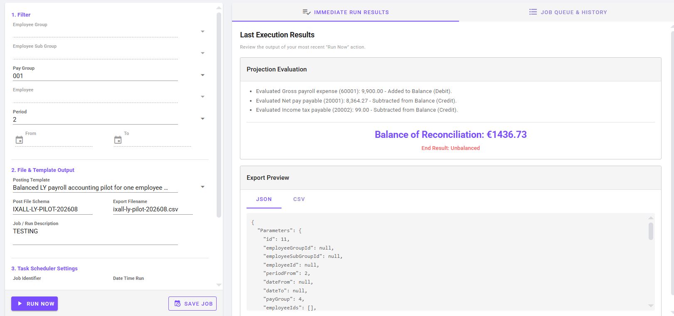Click the '3. Task Scheduler Settings' heading
The width and height of the screenshot is (674, 316).
(x=44, y=269)
